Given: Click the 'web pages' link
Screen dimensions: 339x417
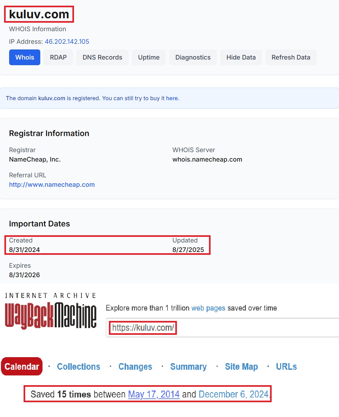Looking at the screenshot, I should point(208,308).
